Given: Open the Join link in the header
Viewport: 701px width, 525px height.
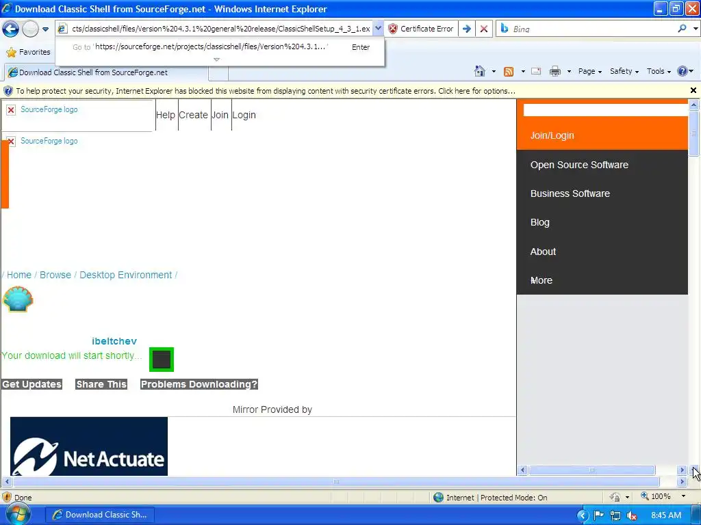Looking at the screenshot, I should 220,115.
